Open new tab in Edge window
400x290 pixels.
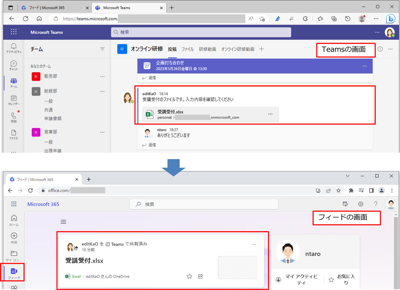tap(172, 8)
